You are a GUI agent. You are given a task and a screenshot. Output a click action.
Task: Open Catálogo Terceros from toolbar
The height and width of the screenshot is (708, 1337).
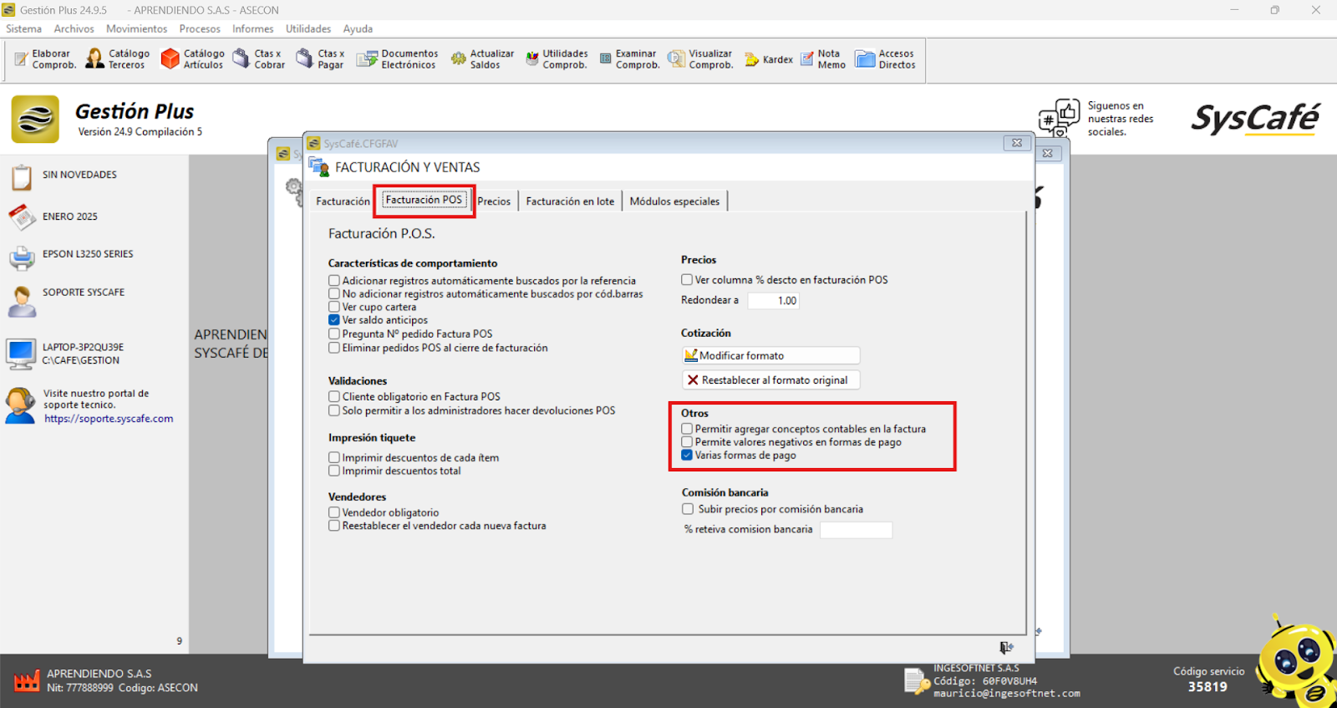(x=95, y=59)
